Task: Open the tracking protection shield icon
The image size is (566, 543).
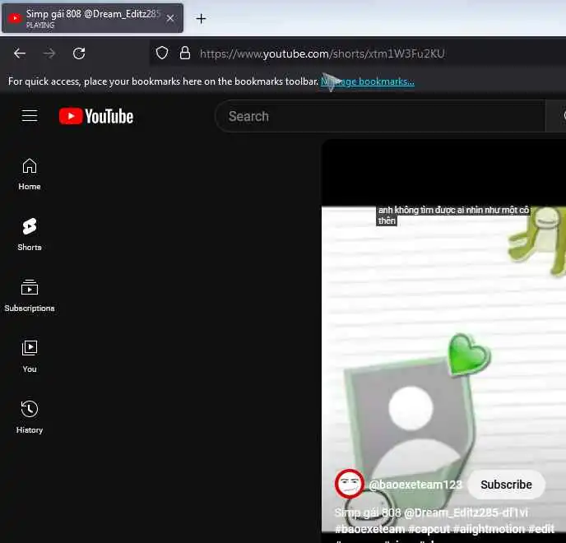Action: pos(162,53)
